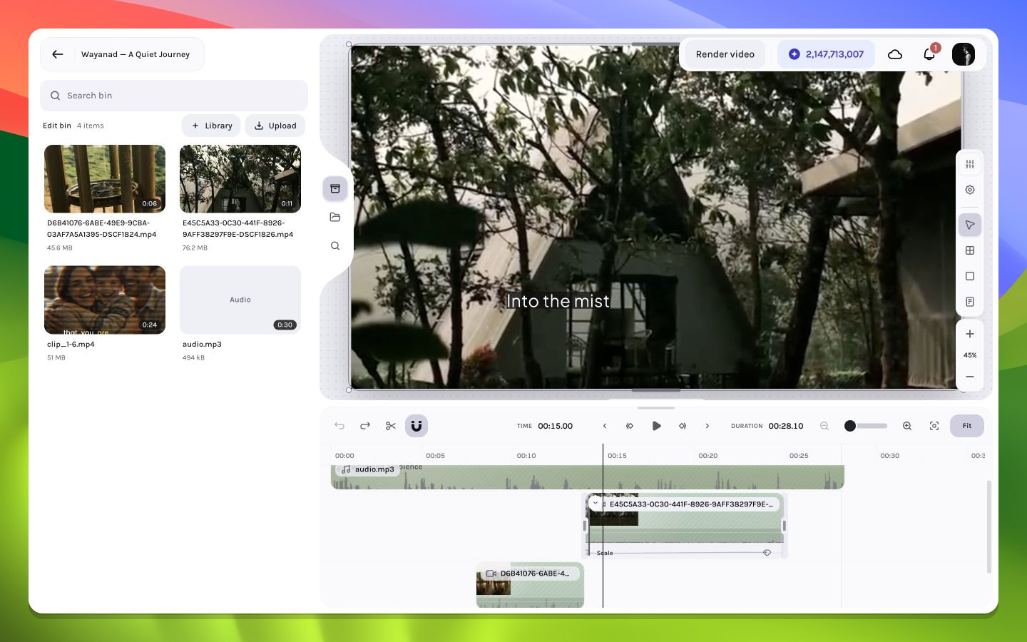Redo the last timeline action
1027x642 pixels.
pos(365,426)
